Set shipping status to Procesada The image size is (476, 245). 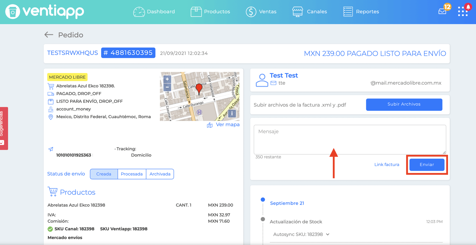tap(132, 174)
